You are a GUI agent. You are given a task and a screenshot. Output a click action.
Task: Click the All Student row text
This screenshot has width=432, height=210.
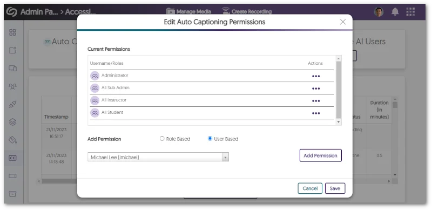pos(112,112)
